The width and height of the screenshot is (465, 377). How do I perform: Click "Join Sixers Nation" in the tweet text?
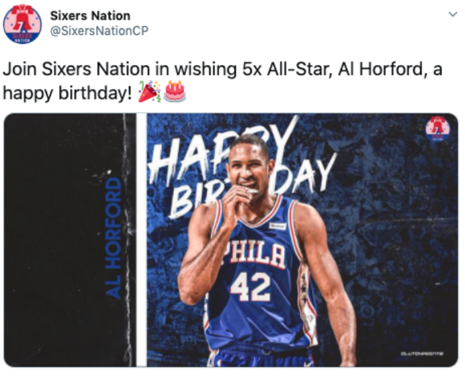pos(67,70)
